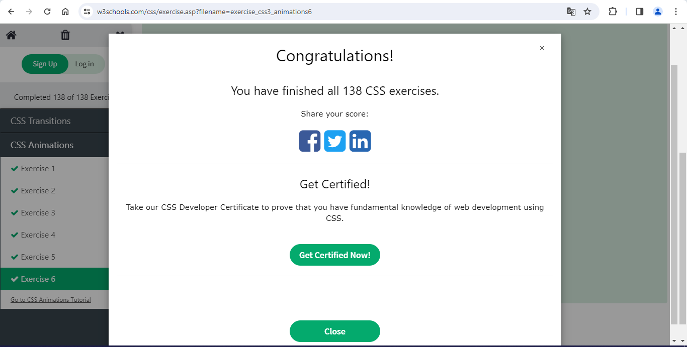Click the translate page icon
Viewport: 687px width, 347px height.
571,12
